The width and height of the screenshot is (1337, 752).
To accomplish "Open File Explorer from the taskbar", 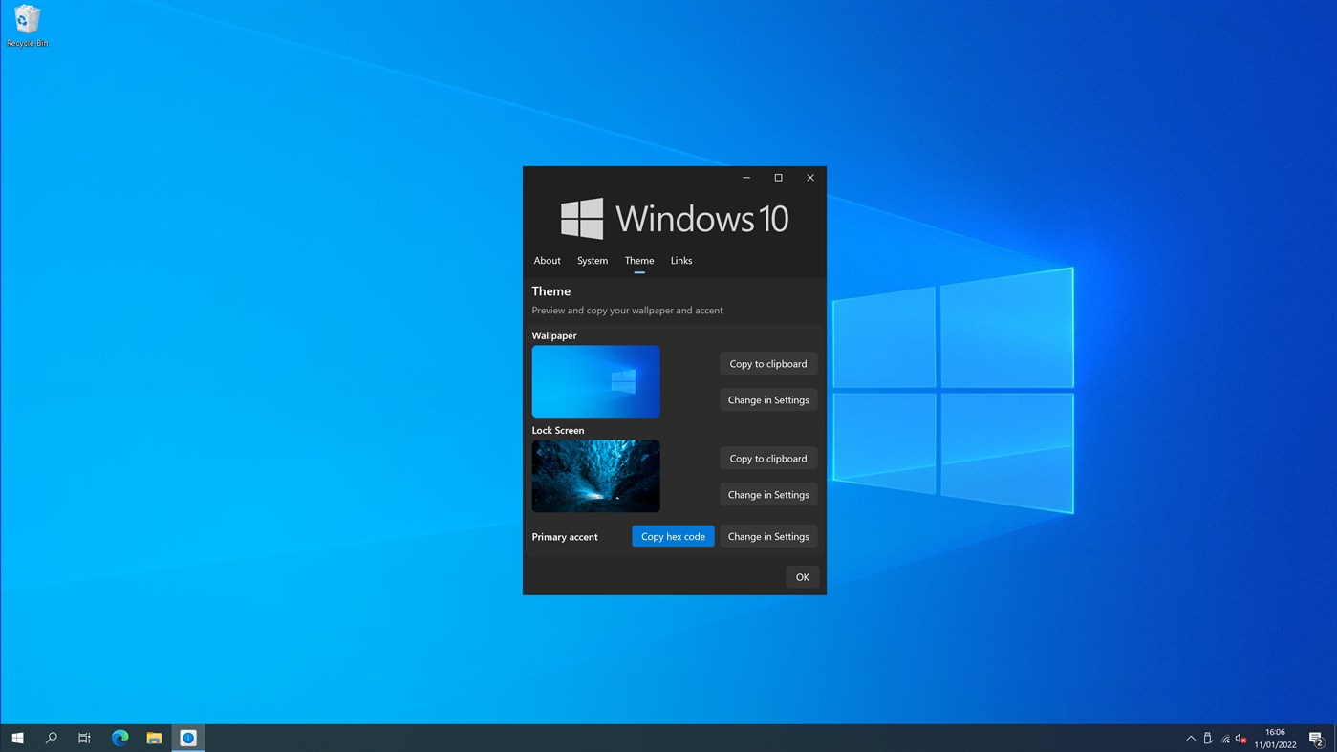I will [x=153, y=737].
